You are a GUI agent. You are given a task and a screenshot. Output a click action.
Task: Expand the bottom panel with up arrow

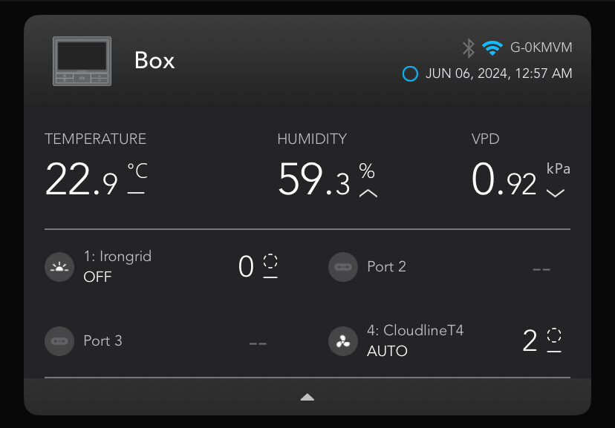pos(307,398)
